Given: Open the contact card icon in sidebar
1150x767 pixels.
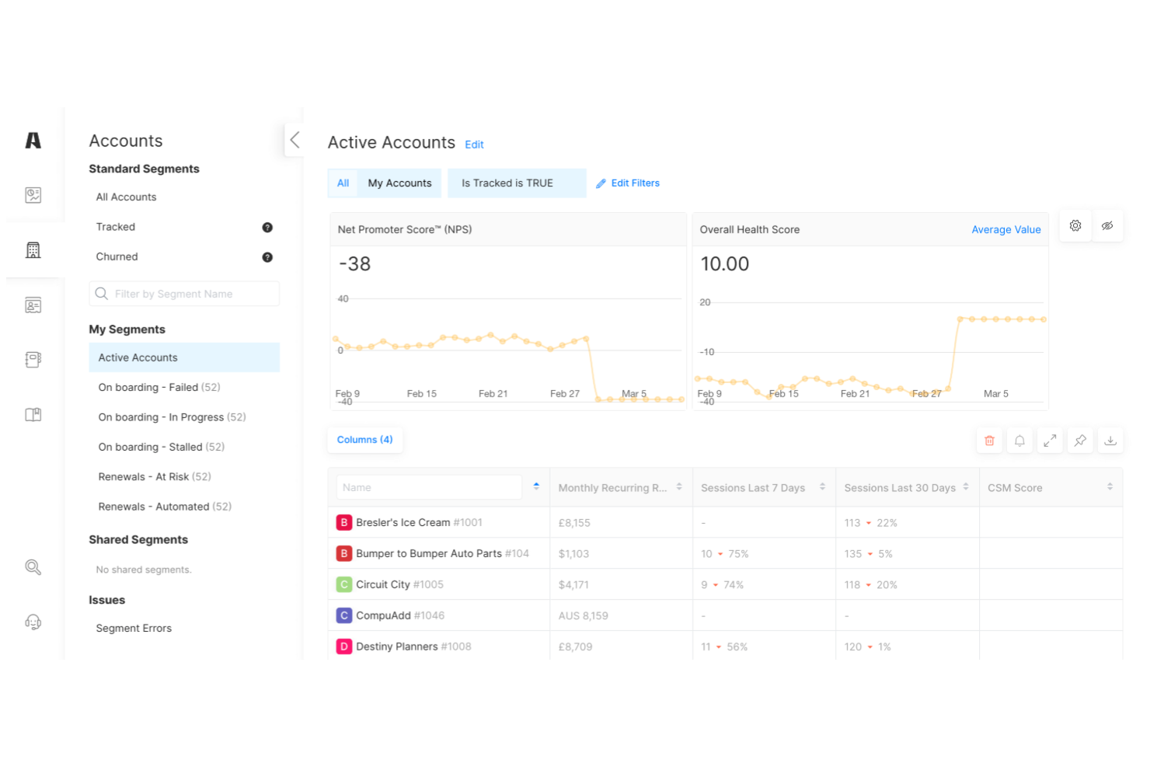Looking at the screenshot, I should 33,305.
